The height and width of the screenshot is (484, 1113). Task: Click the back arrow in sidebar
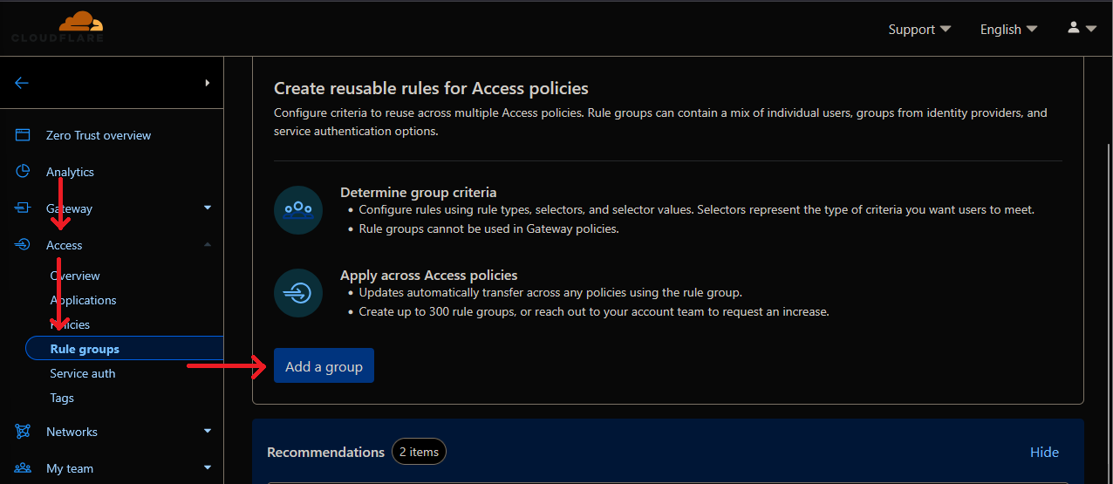[22, 83]
